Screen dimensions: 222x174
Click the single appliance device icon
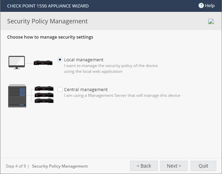coord(43,63)
